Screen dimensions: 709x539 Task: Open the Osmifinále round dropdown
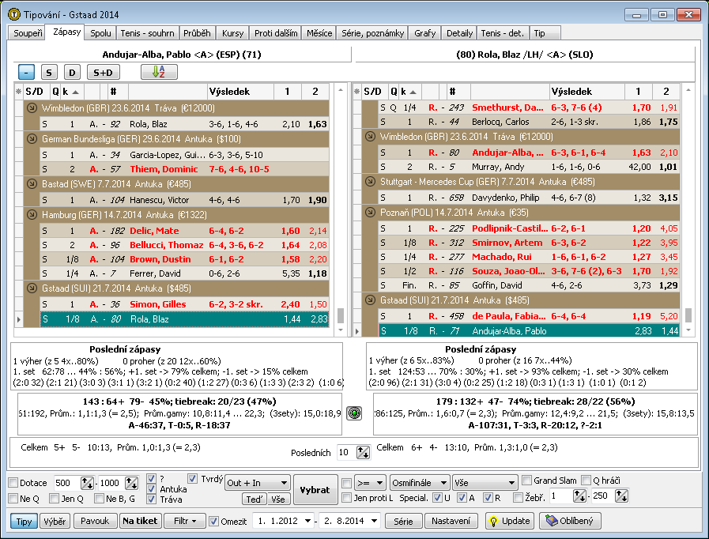pos(420,483)
